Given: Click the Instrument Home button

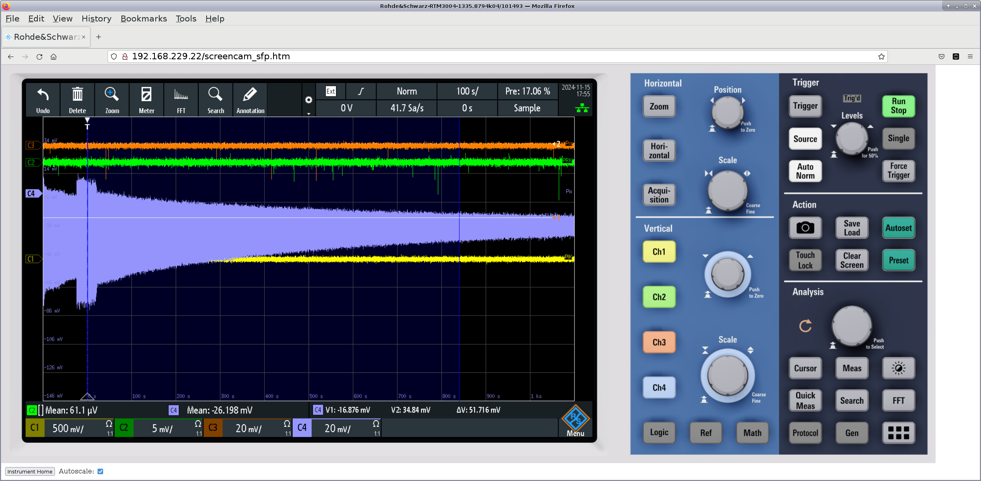Looking at the screenshot, I should click(30, 471).
